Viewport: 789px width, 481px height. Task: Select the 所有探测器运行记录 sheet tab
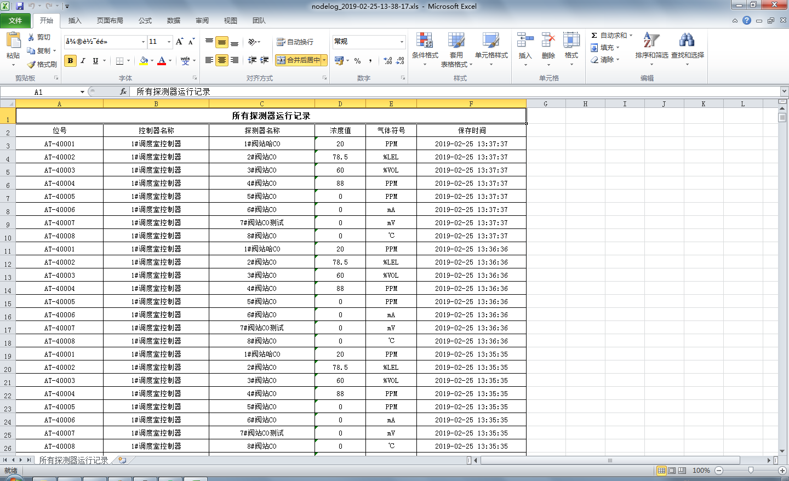(x=73, y=460)
